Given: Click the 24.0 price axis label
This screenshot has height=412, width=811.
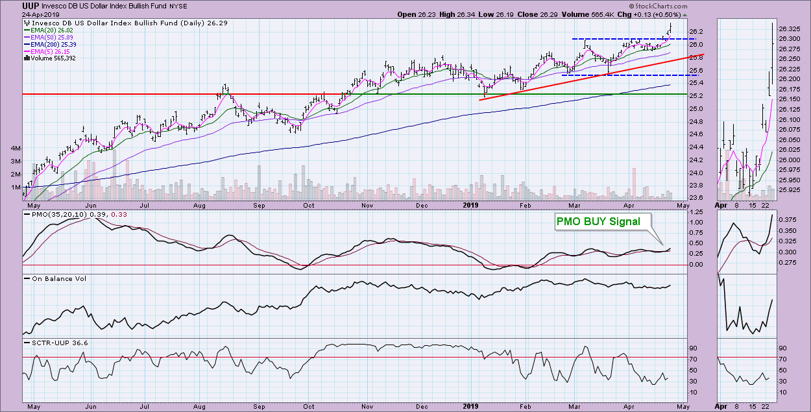Looking at the screenshot, I should point(696,173).
